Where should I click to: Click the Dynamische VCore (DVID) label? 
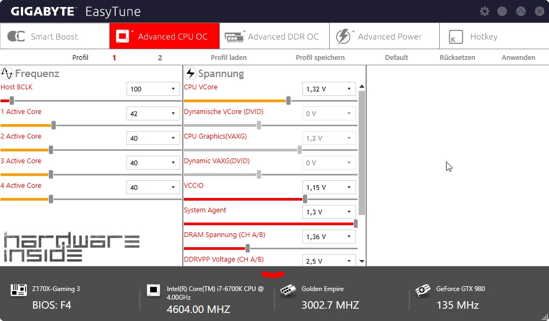[x=224, y=112]
